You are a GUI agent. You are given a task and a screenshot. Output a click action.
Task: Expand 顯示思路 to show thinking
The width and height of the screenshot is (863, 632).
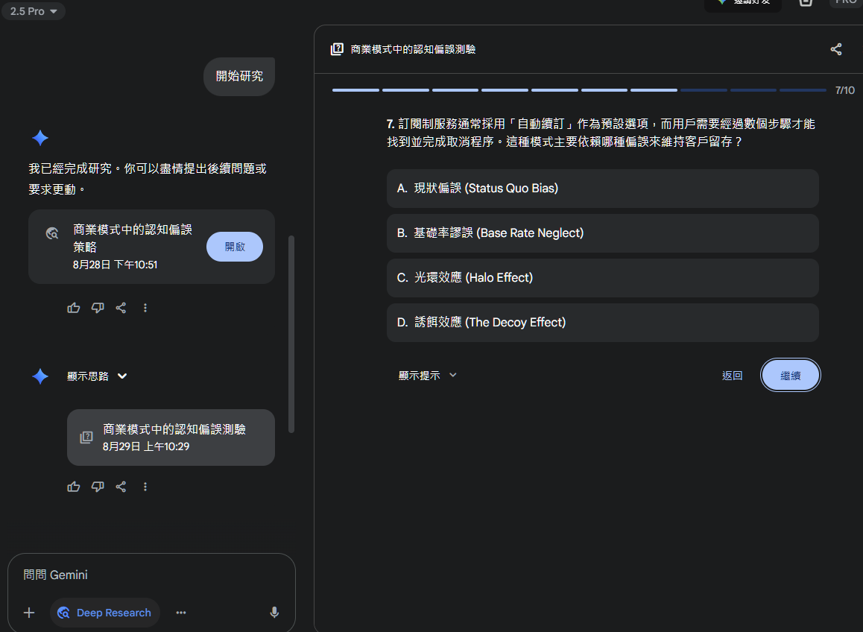tap(98, 376)
